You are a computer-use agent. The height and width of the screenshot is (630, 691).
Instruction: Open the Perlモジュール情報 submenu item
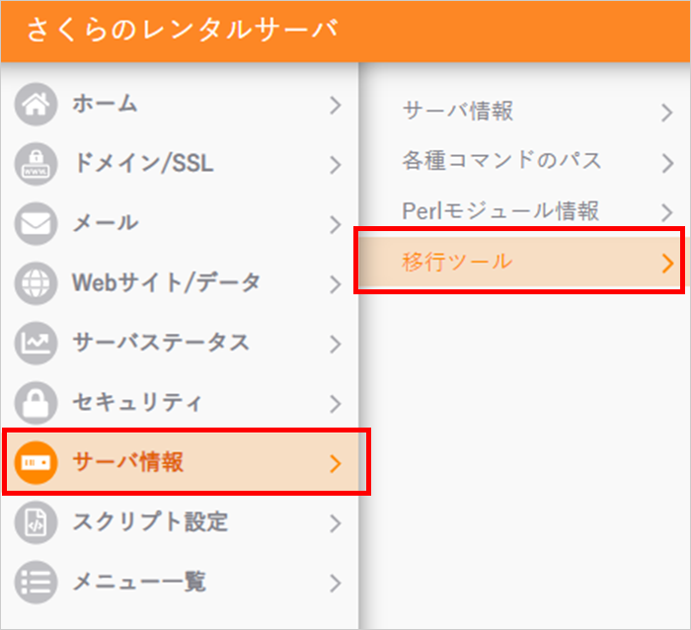[x=500, y=211]
